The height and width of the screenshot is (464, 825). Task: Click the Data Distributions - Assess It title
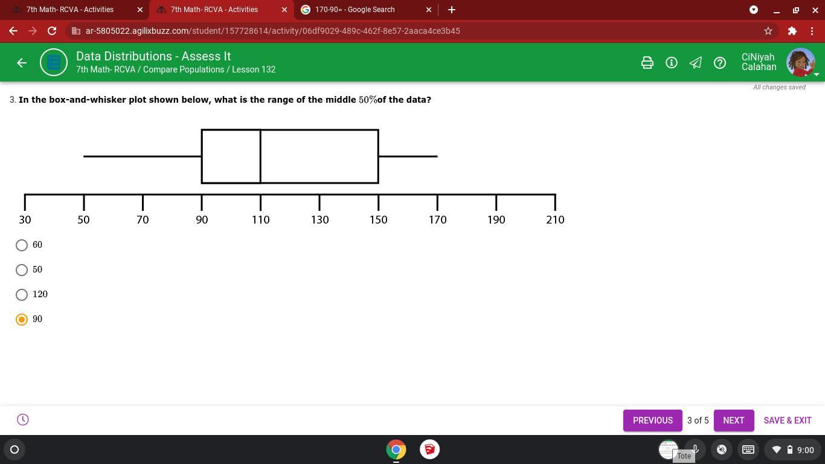coord(153,56)
